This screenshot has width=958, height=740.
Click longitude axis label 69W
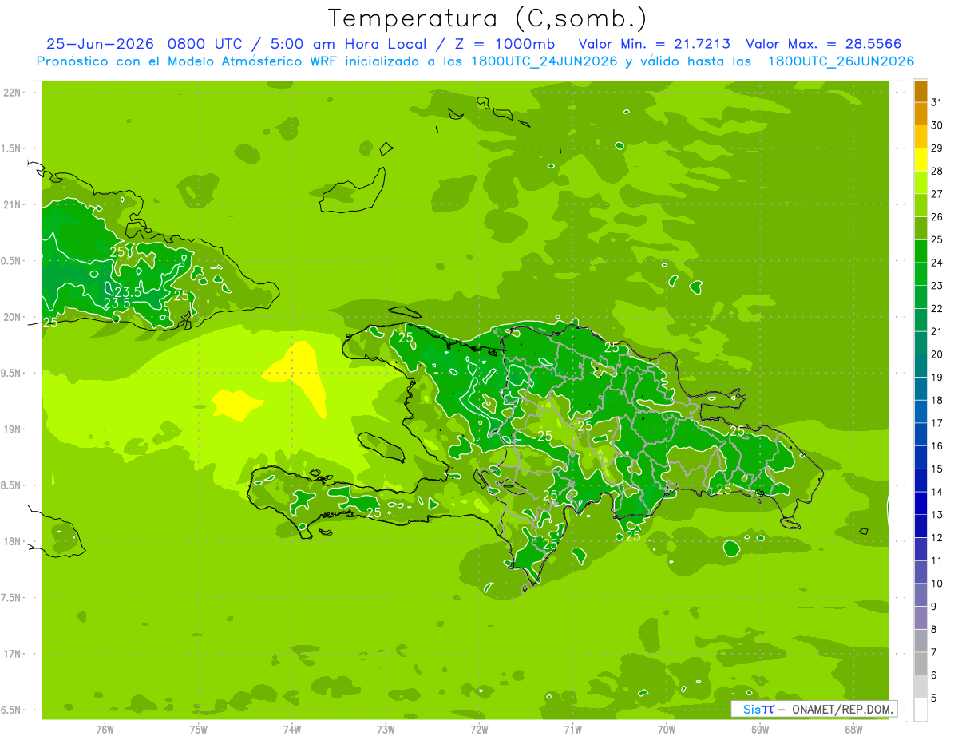760,729
